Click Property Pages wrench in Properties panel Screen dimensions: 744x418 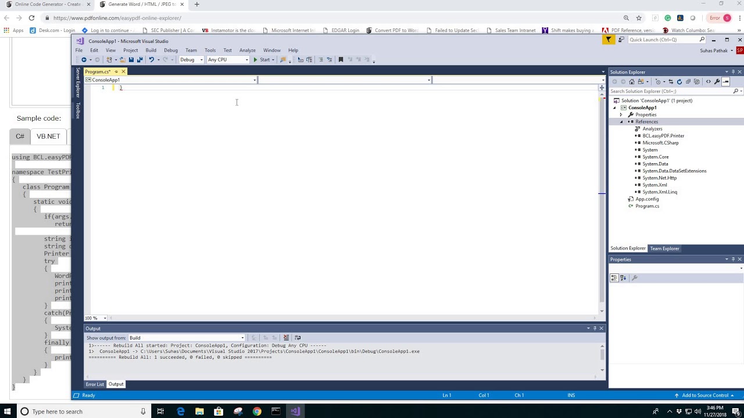[x=634, y=278]
